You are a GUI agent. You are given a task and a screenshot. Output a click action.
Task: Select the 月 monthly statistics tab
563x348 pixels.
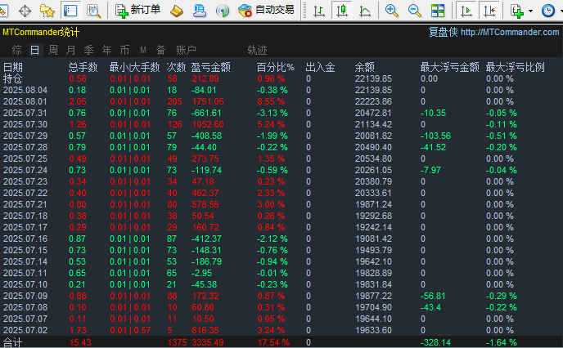point(70,50)
